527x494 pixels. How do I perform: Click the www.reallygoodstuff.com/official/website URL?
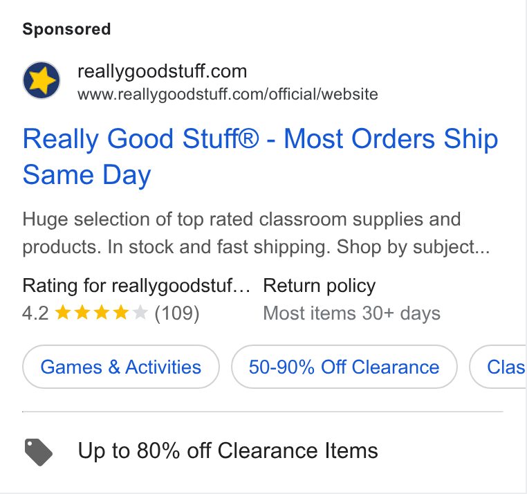pyautogui.click(x=228, y=94)
